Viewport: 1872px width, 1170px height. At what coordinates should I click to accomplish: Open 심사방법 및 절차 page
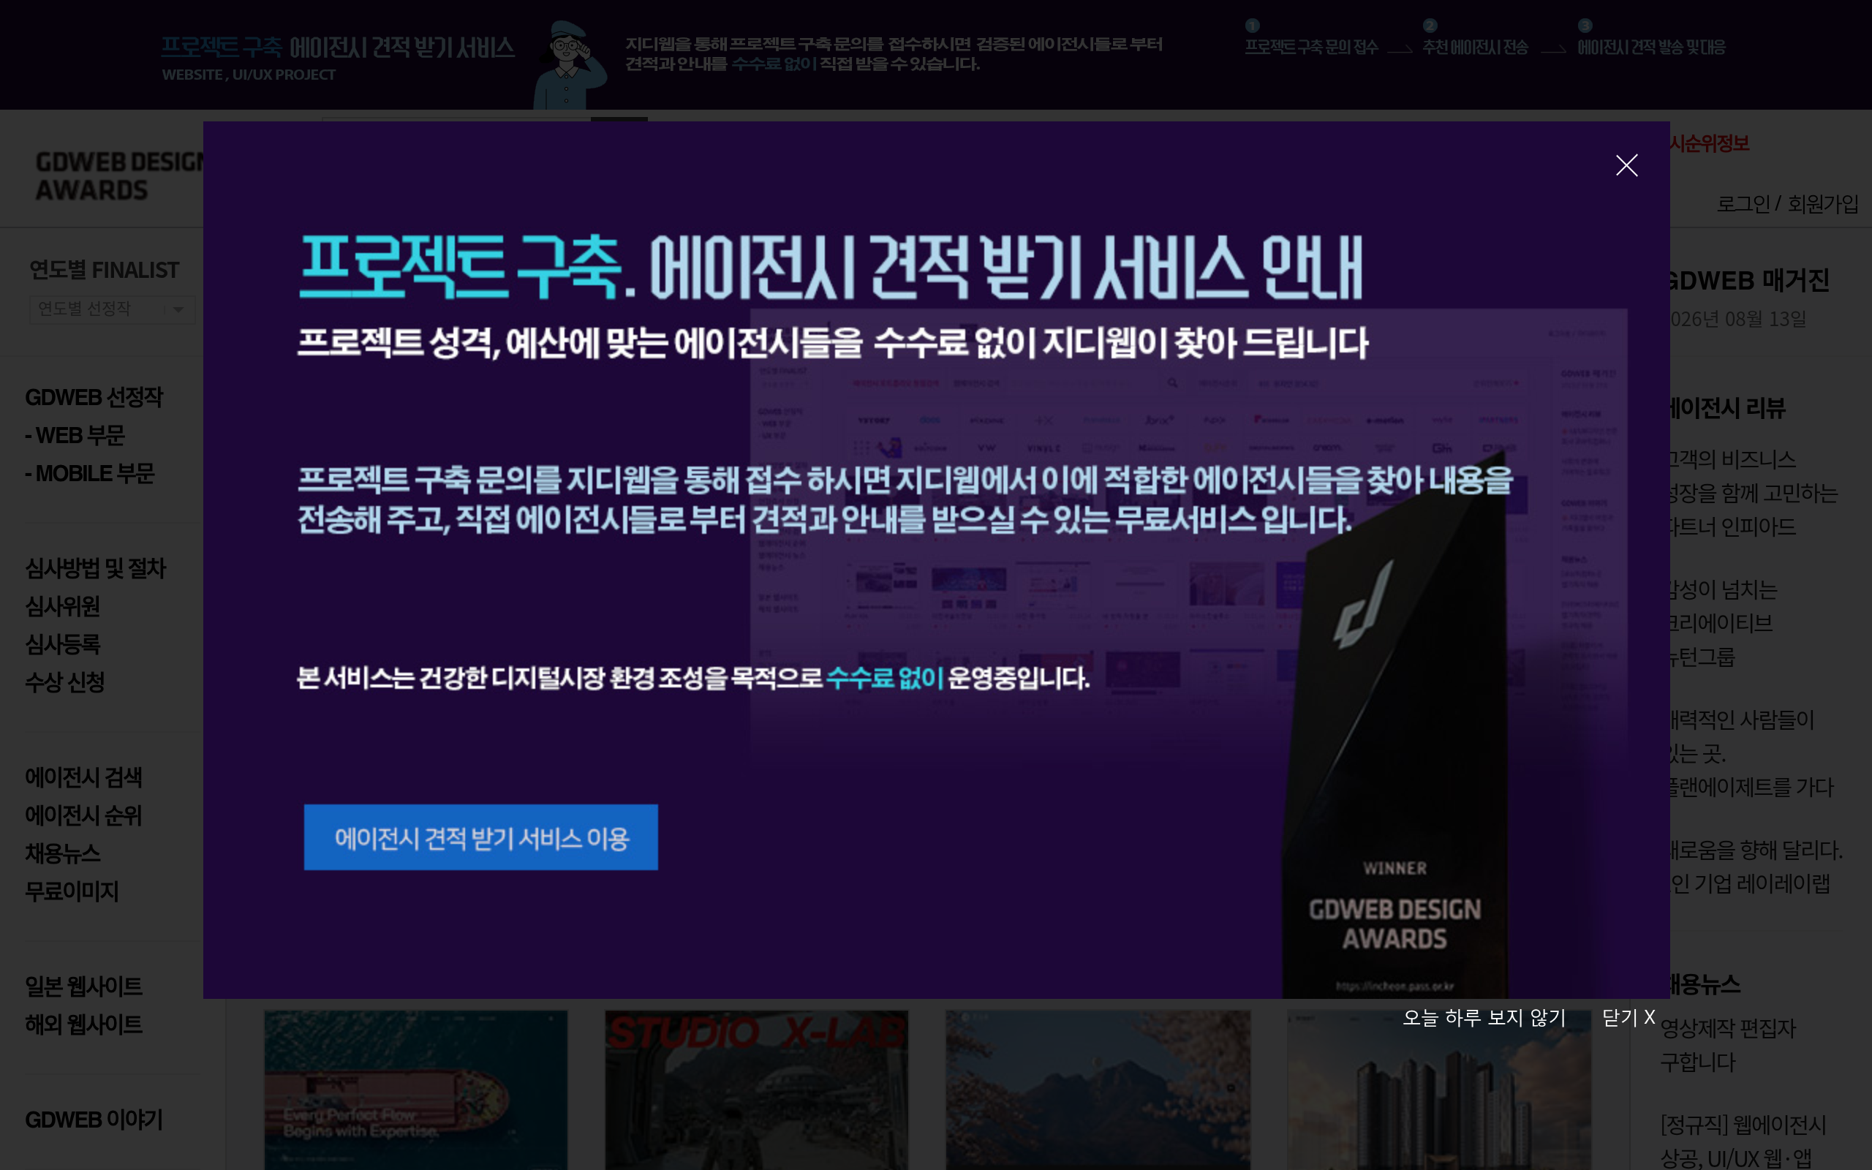click(95, 568)
